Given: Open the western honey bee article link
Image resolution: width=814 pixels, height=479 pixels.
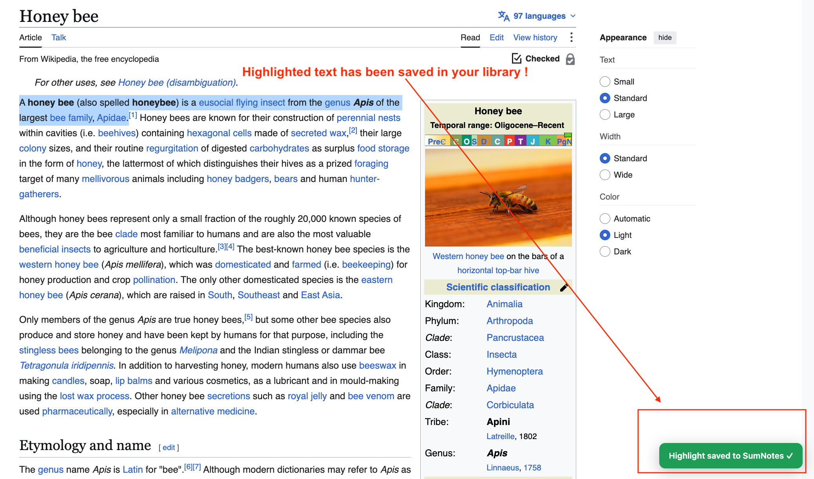Looking at the screenshot, I should tap(59, 265).
